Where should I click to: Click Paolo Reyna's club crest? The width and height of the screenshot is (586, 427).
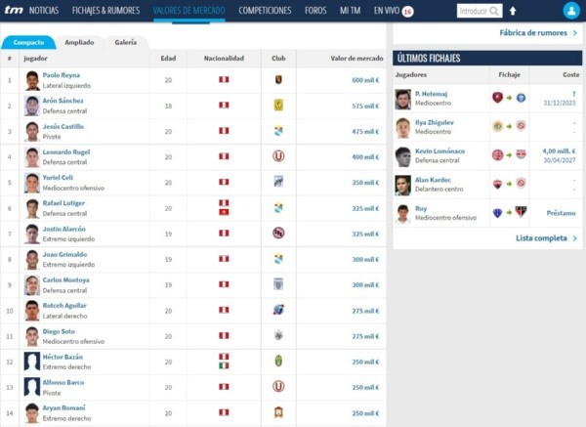(278, 79)
